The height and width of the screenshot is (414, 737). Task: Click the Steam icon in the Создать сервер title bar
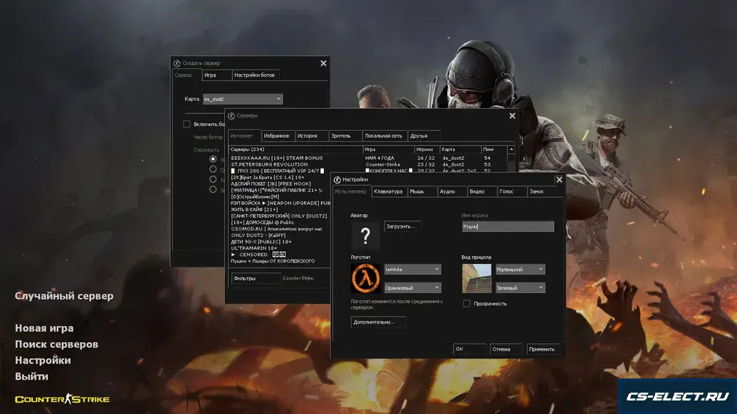177,63
